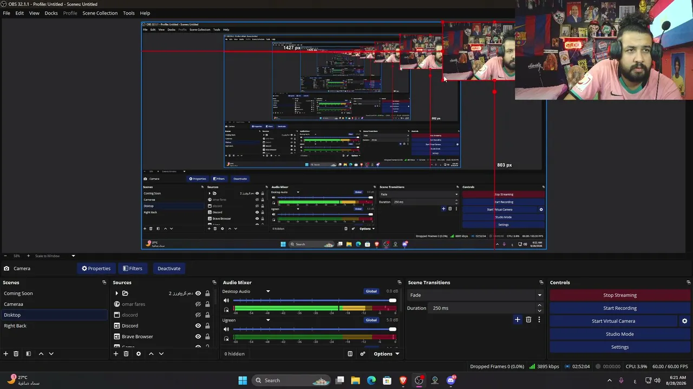Enable Studio Mode

tap(620, 334)
